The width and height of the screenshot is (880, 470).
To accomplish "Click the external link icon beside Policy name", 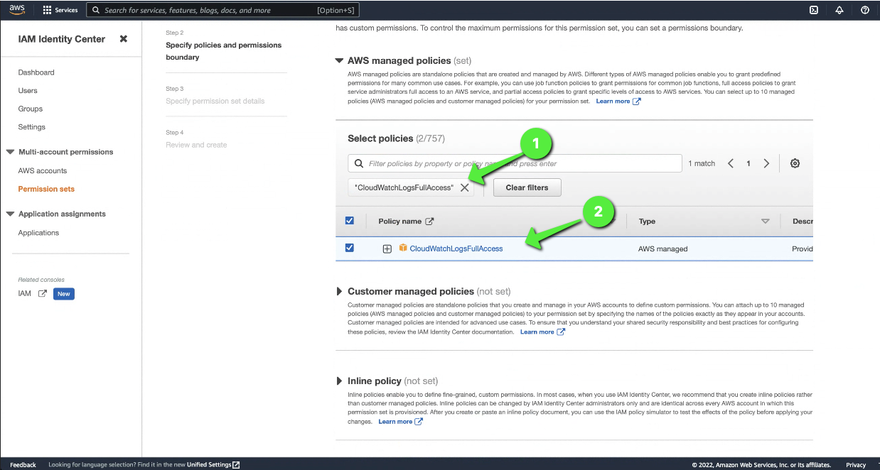I will pyautogui.click(x=429, y=222).
